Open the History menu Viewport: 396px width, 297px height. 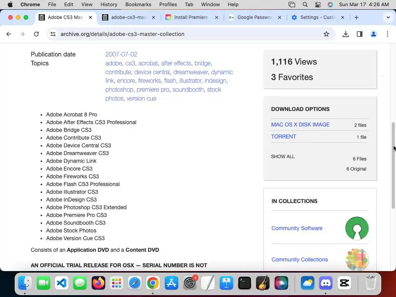(109, 5)
